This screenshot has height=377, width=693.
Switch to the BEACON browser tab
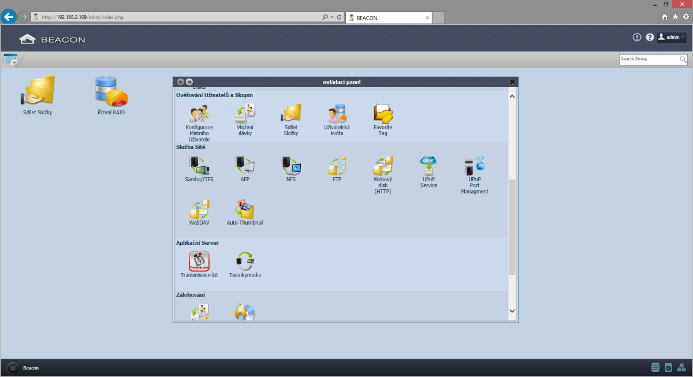[387, 18]
